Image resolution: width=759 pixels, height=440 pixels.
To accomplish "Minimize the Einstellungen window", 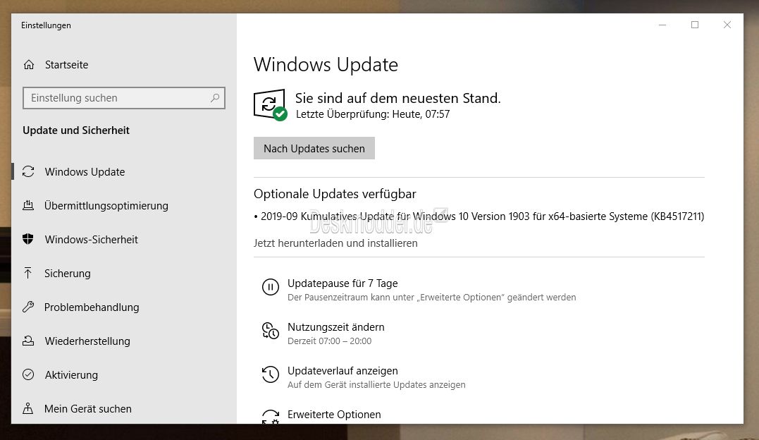I will [x=662, y=25].
